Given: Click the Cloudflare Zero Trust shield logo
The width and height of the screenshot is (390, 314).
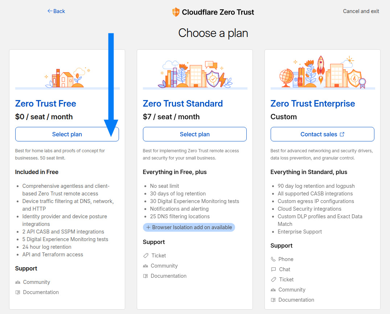Looking at the screenshot, I should coord(176,12).
